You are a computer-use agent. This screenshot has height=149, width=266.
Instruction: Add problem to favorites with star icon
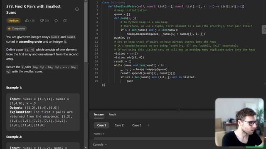click(56, 21)
